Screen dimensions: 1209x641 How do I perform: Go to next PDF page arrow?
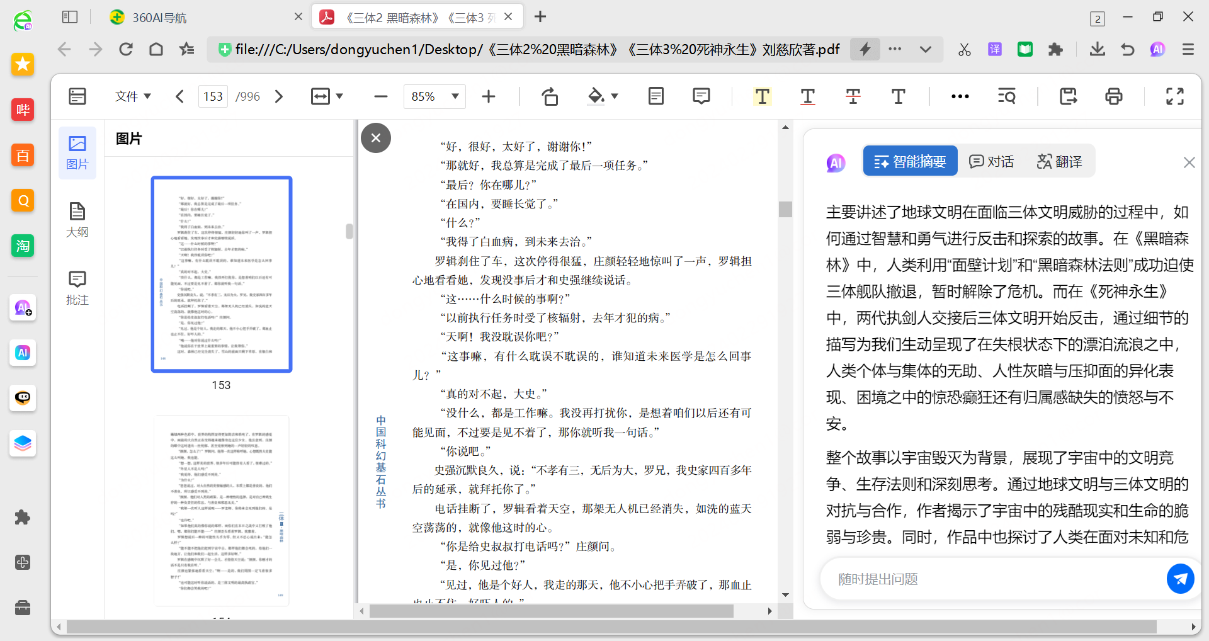pos(279,96)
